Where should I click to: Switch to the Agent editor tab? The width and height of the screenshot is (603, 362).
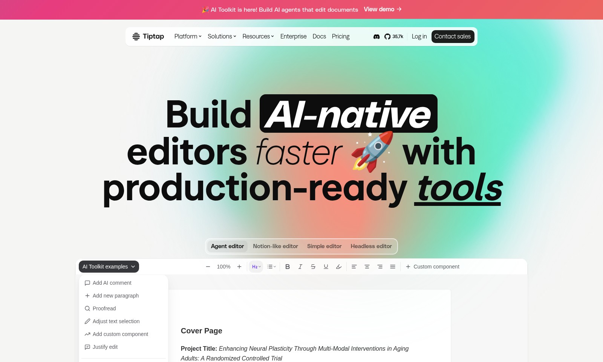point(227,246)
